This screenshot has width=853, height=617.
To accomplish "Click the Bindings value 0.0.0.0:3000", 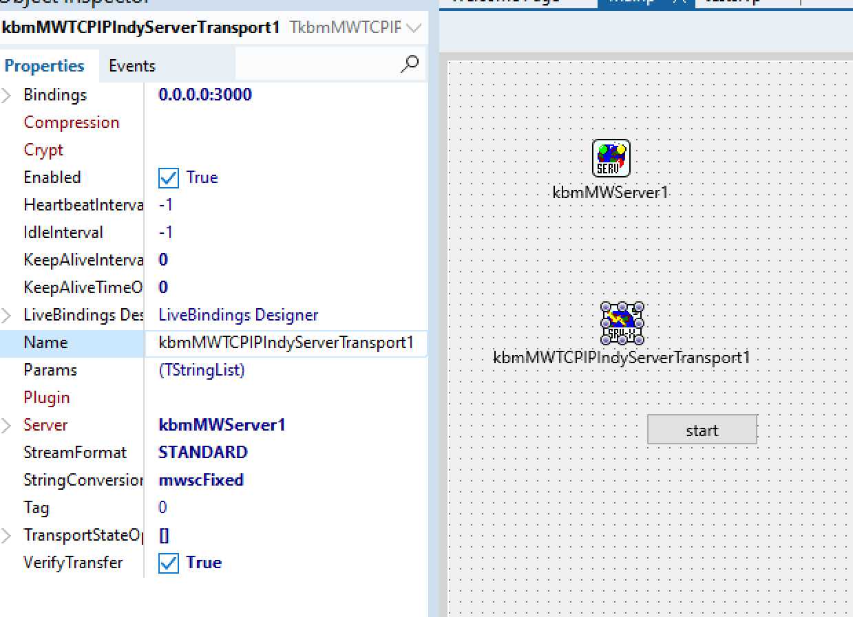I will click(205, 95).
